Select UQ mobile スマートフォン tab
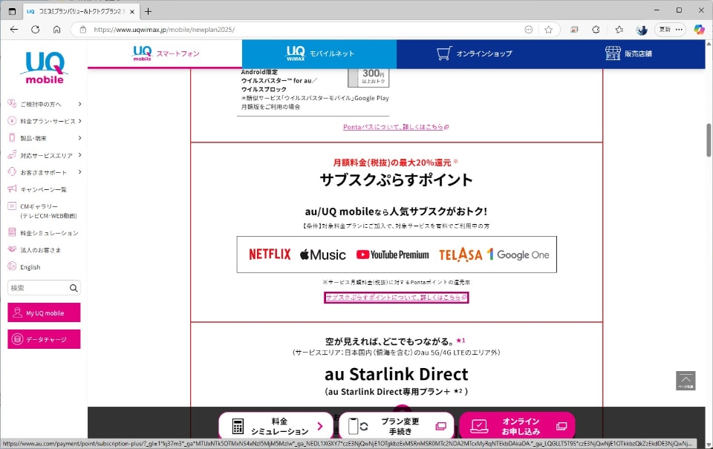The image size is (713, 449). pyautogui.click(x=165, y=53)
